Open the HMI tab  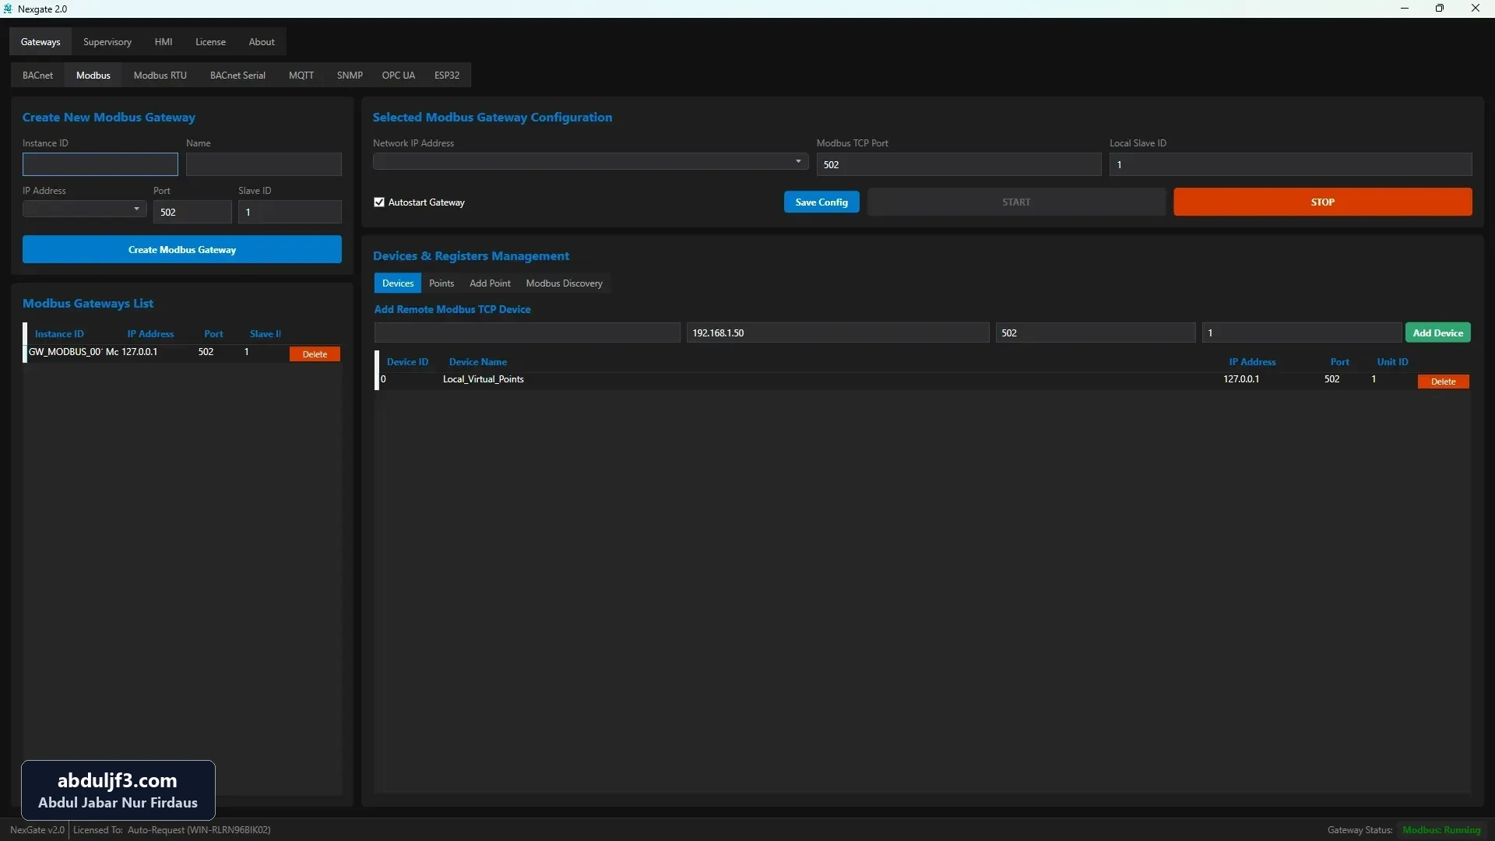click(164, 42)
